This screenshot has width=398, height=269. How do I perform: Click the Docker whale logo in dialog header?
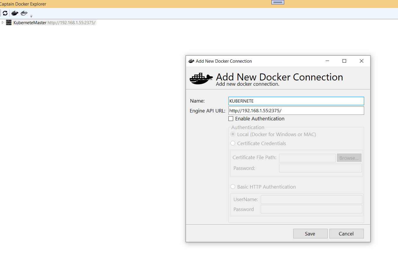coord(201,78)
